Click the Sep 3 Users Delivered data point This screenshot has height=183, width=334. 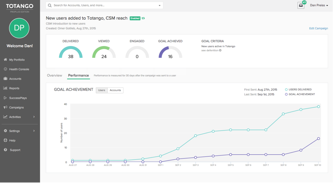click(196, 135)
